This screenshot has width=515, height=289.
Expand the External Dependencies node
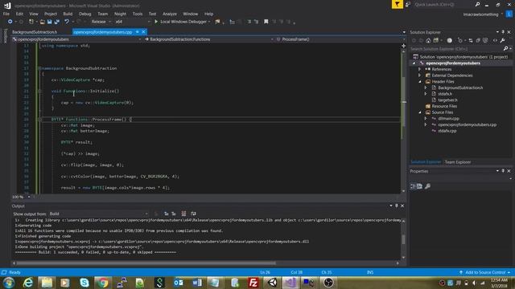coord(419,75)
